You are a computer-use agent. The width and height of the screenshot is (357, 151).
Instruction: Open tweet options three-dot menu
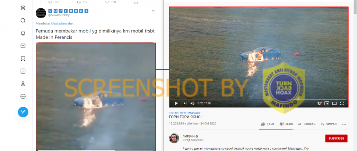pyautogui.click(x=154, y=11)
